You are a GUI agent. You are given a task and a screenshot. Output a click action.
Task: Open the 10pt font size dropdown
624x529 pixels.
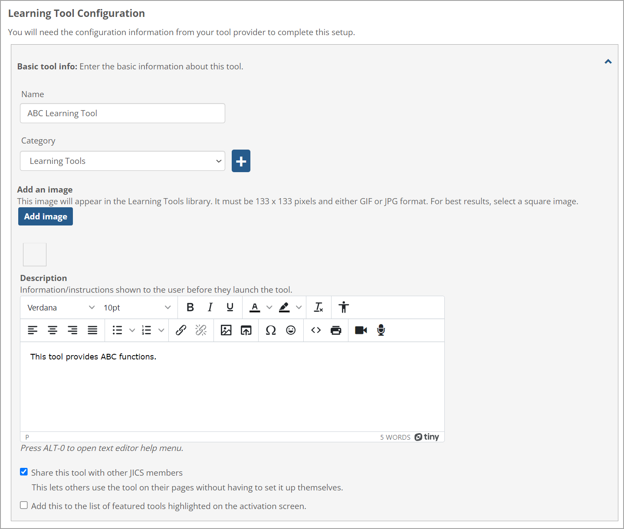coord(137,307)
